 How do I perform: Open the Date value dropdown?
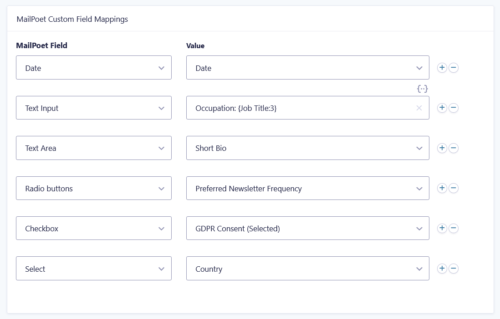[308, 68]
